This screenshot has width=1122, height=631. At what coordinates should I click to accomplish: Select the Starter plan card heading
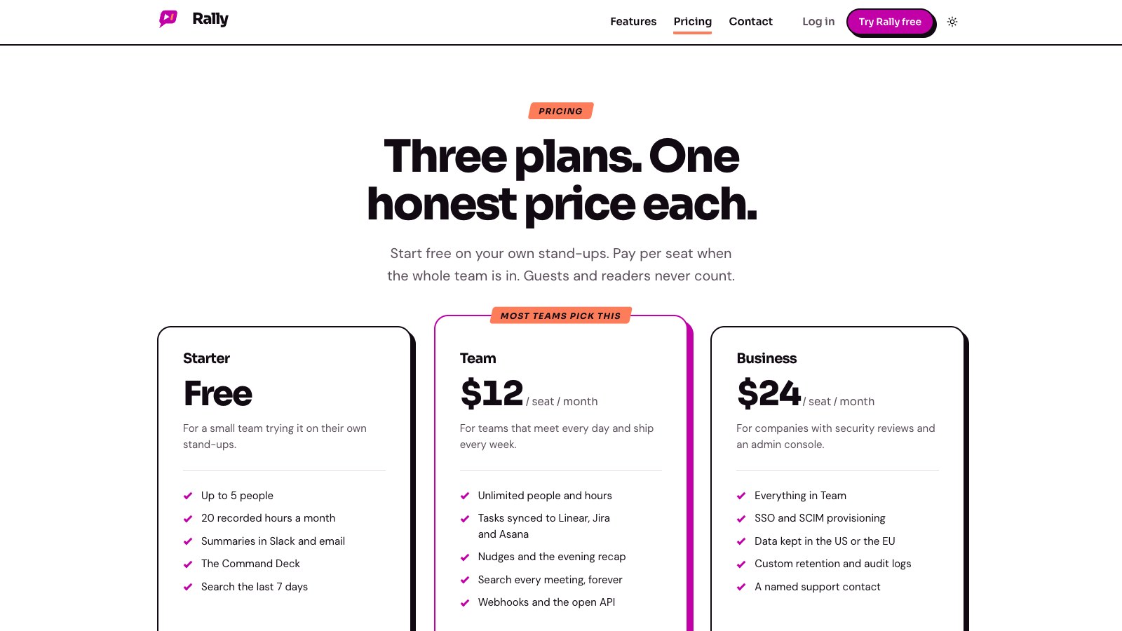(x=206, y=358)
